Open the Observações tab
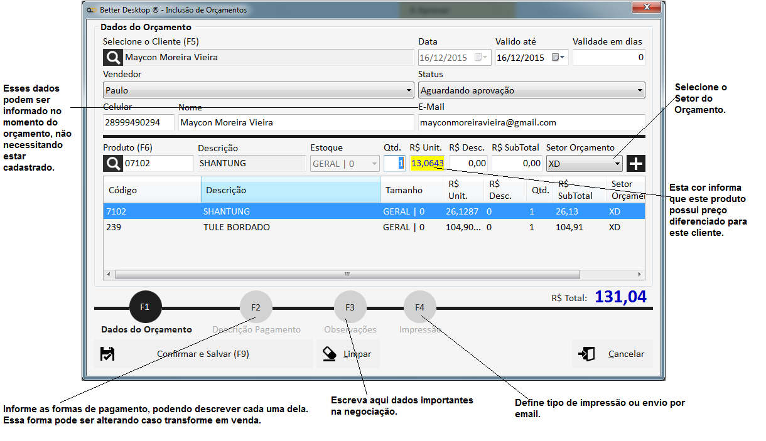This screenshot has width=766, height=441. click(350, 330)
